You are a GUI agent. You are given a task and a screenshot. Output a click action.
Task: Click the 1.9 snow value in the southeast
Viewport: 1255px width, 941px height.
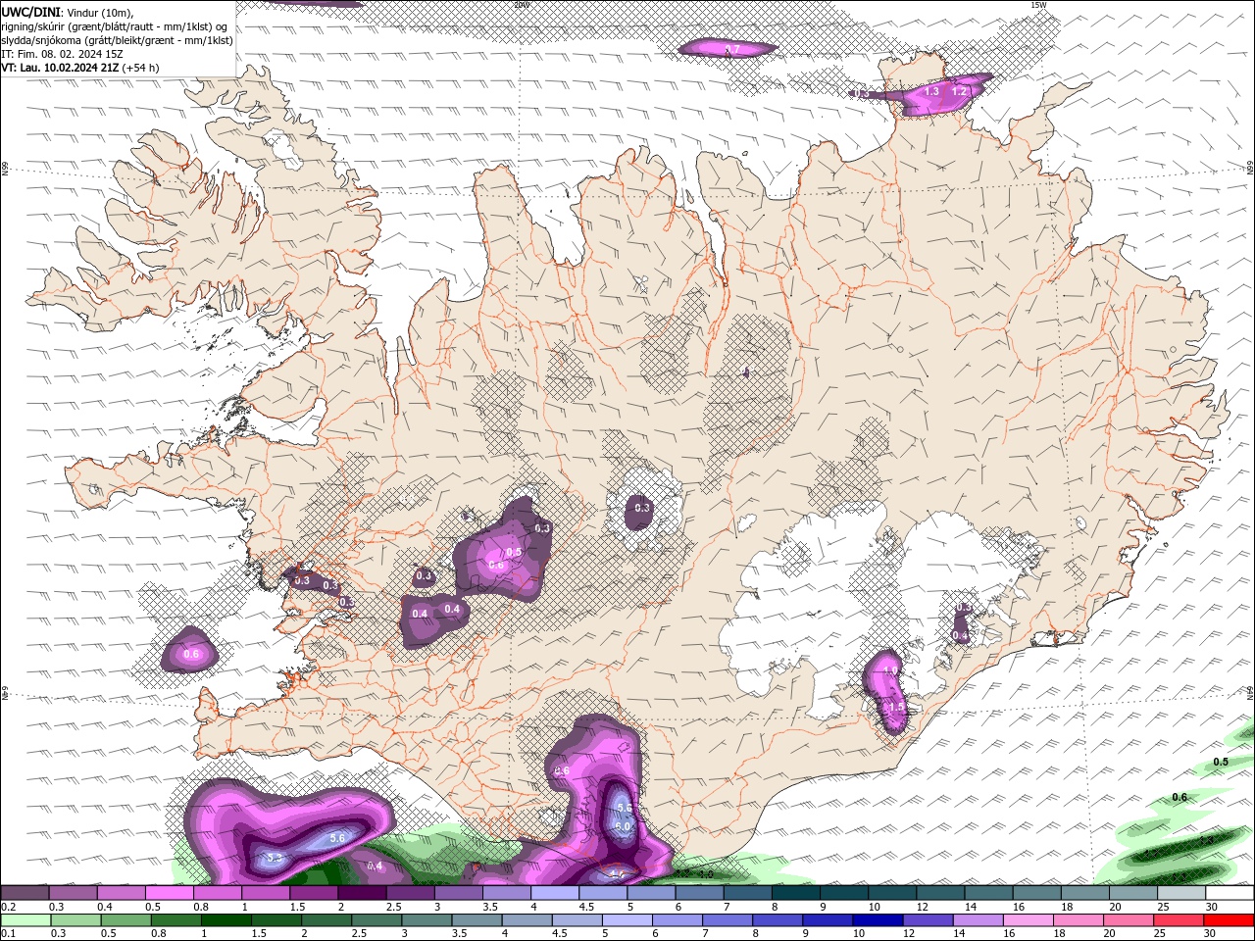[x=890, y=670]
